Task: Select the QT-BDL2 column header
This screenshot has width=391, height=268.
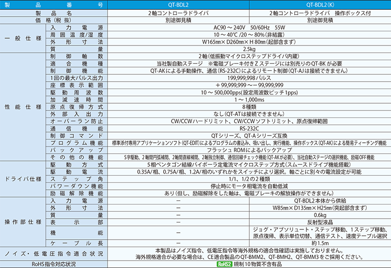Action: [x=178, y=5]
